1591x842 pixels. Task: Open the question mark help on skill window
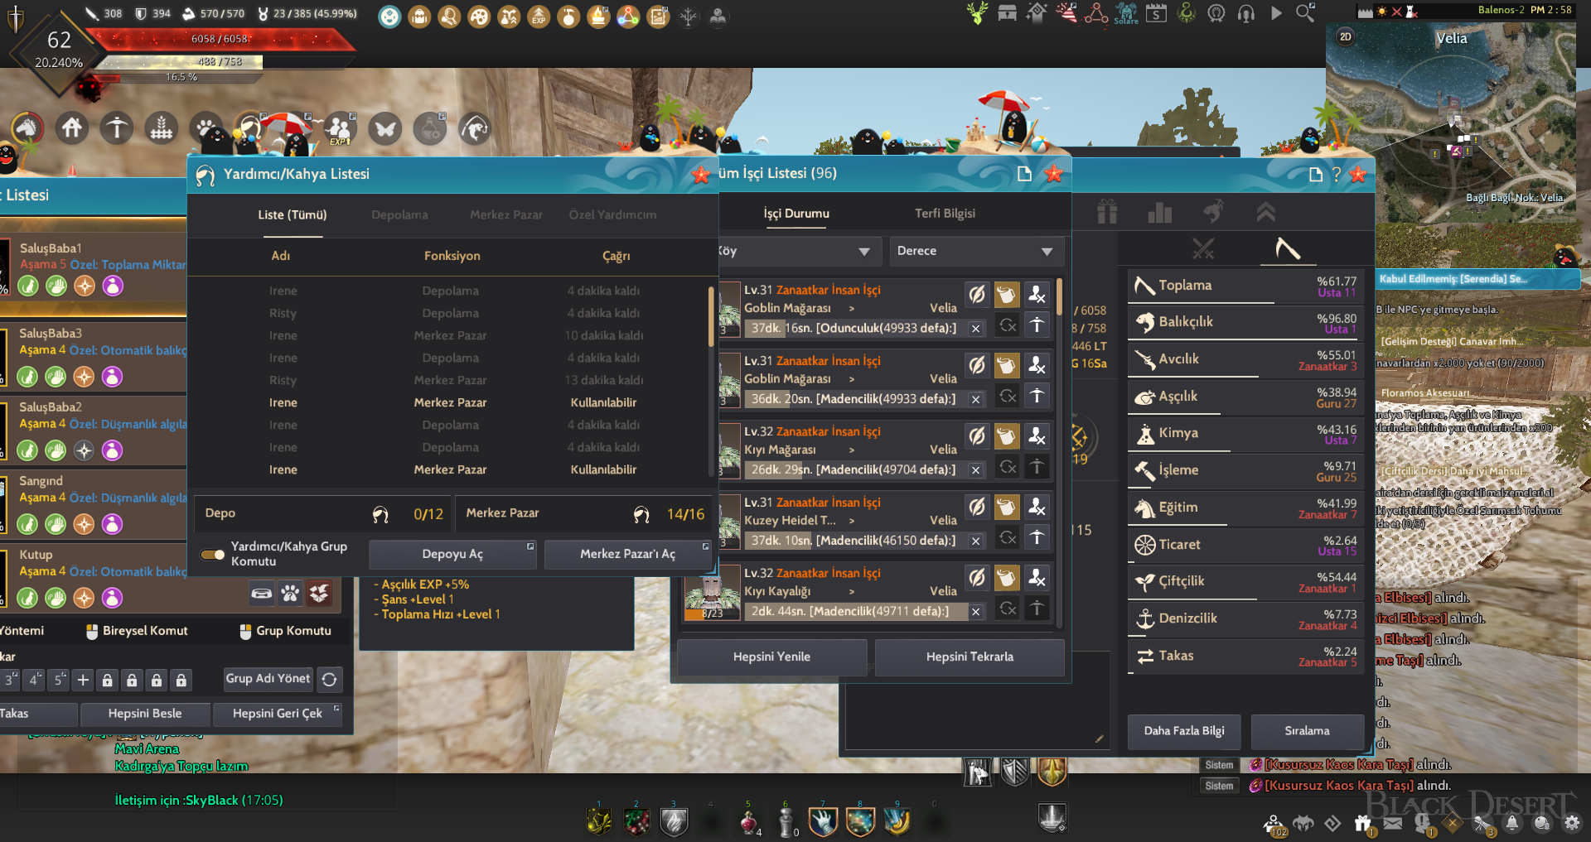coord(1336,174)
